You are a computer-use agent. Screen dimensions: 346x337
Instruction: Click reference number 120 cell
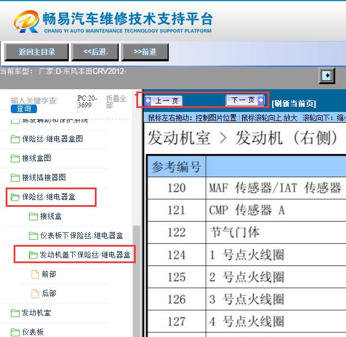[x=177, y=188]
